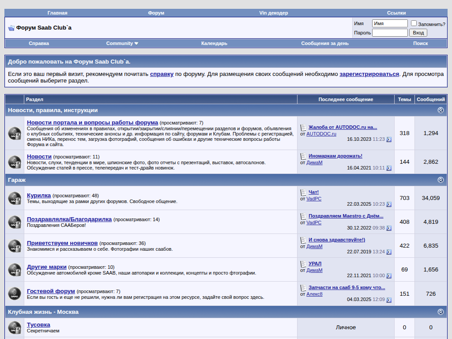Click the Saab forum status icon beside Тусовка
This screenshot has height=339, width=452.
[x=15, y=328]
